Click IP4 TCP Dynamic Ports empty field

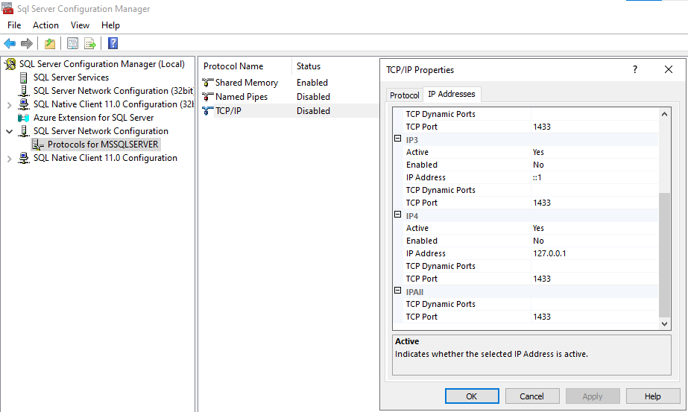595,266
